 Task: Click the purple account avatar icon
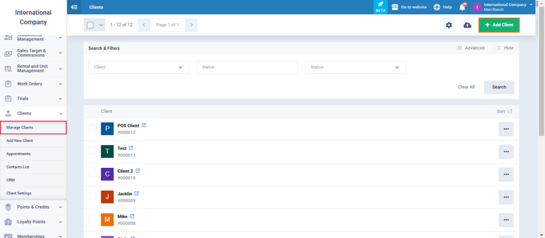477,7
